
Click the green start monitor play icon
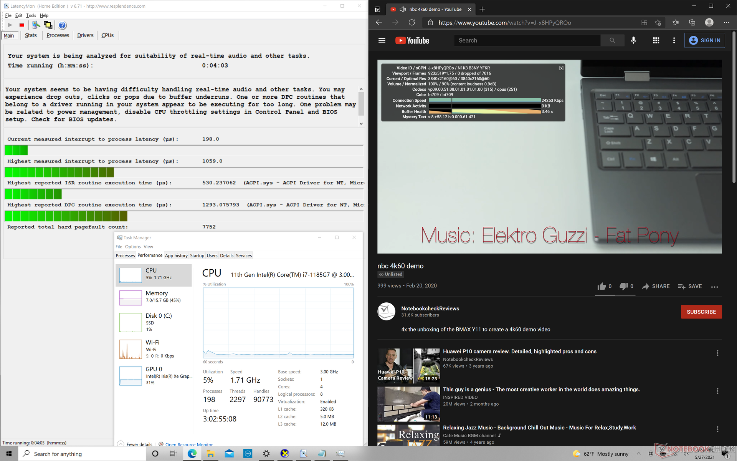(10, 25)
